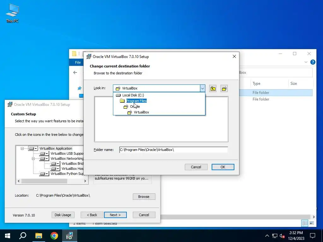Collapse the VirtualBox Networking tree node

tap(33, 159)
